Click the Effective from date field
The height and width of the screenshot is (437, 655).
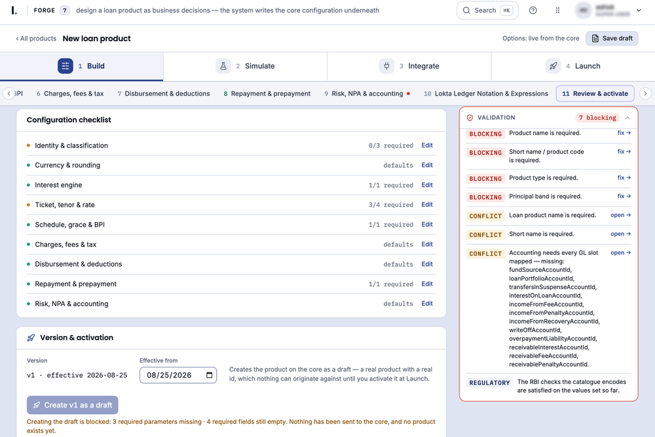pyautogui.click(x=178, y=375)
